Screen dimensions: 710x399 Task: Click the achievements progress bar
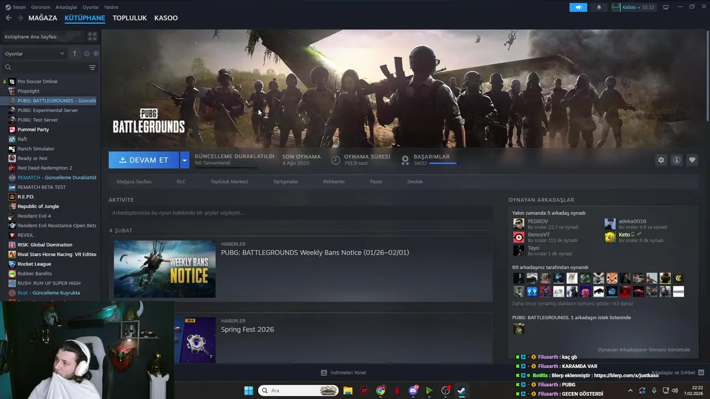443,163
